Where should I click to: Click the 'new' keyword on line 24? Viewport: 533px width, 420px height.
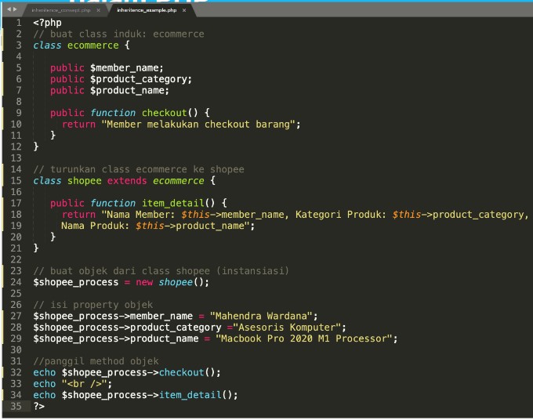144,282
